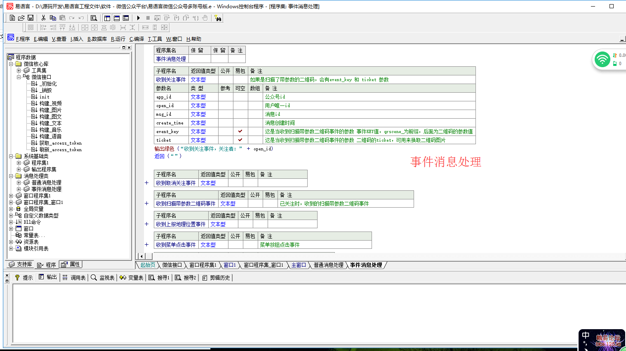This screenshot has height=351, width=626.
Task: Click the blue 易 logo left of menu bar
Action: pos(11,37)
